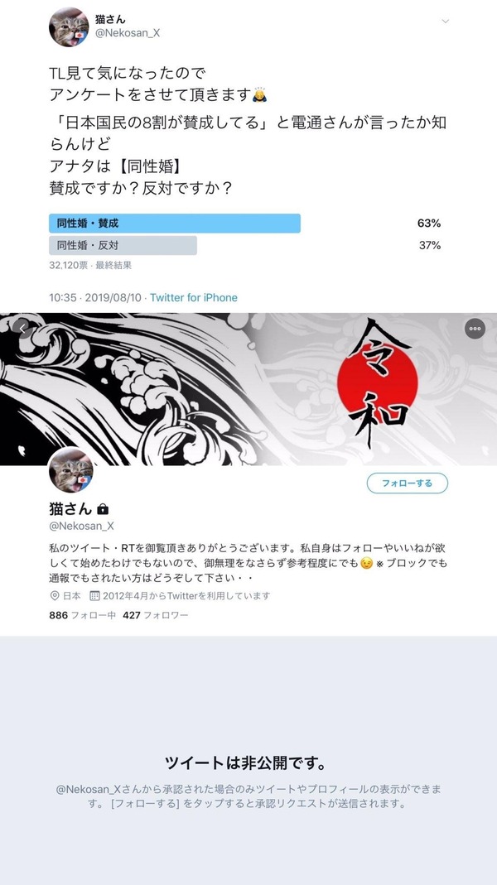Open the three-dot more menu on banner
The height and width of the screenshot is (885, 497).
pyautogui.click(x=475, y=329)
